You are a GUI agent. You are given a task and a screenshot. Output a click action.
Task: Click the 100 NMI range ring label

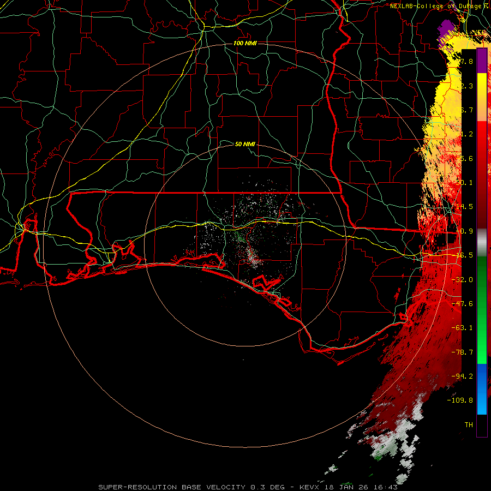click(x=245, y=43)
